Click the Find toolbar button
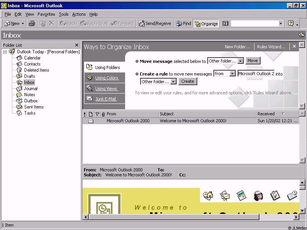Image resolution: width=307 pixels, height=230 pixels. pos(183,23)
